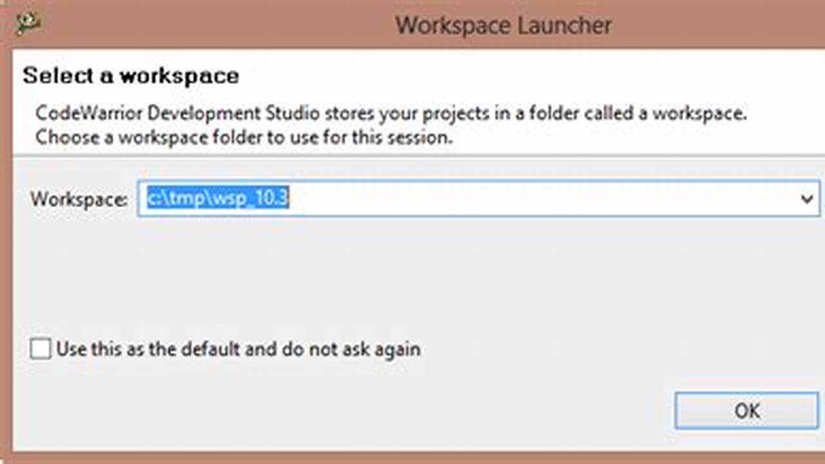
Task: Click the Workspace Launcher title bar
Action: (503, 24)
